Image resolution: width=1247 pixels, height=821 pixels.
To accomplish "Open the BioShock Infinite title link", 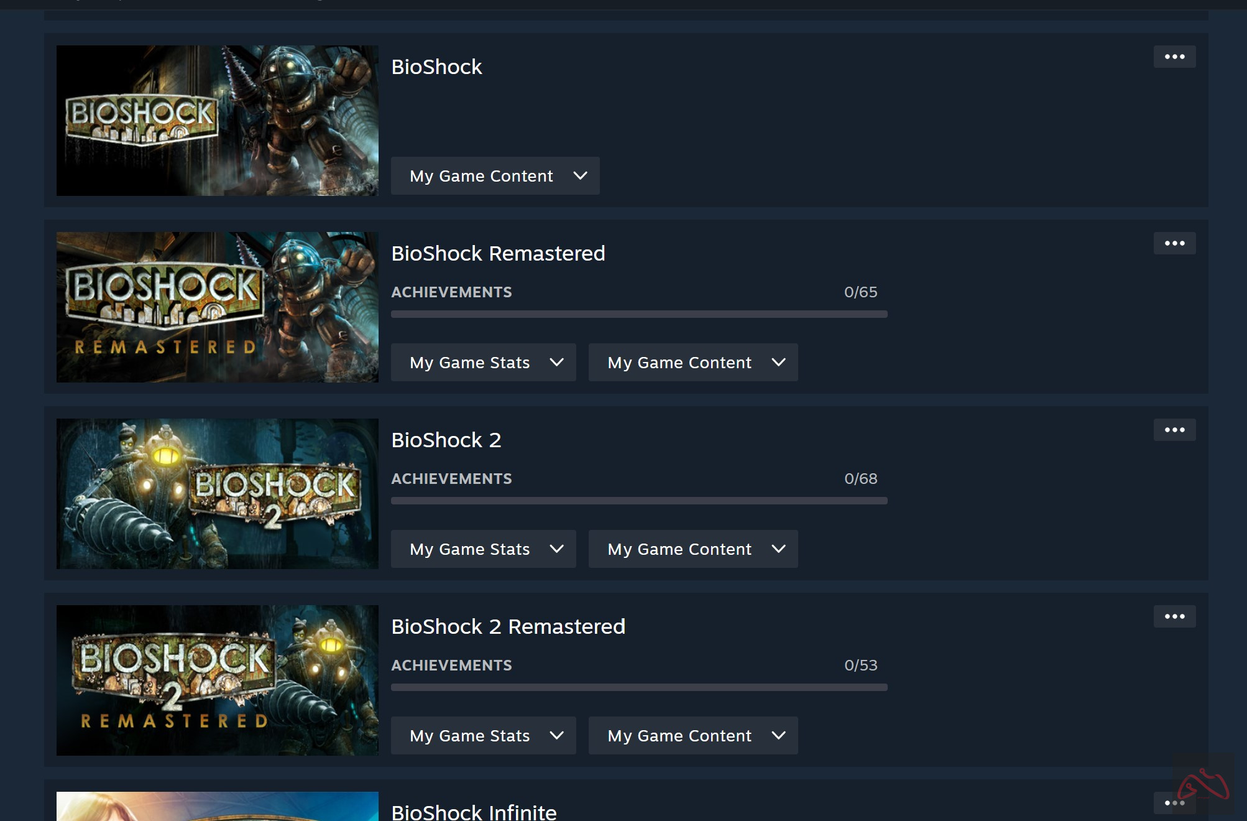I will pyautogui.click(x=474, y=812).
